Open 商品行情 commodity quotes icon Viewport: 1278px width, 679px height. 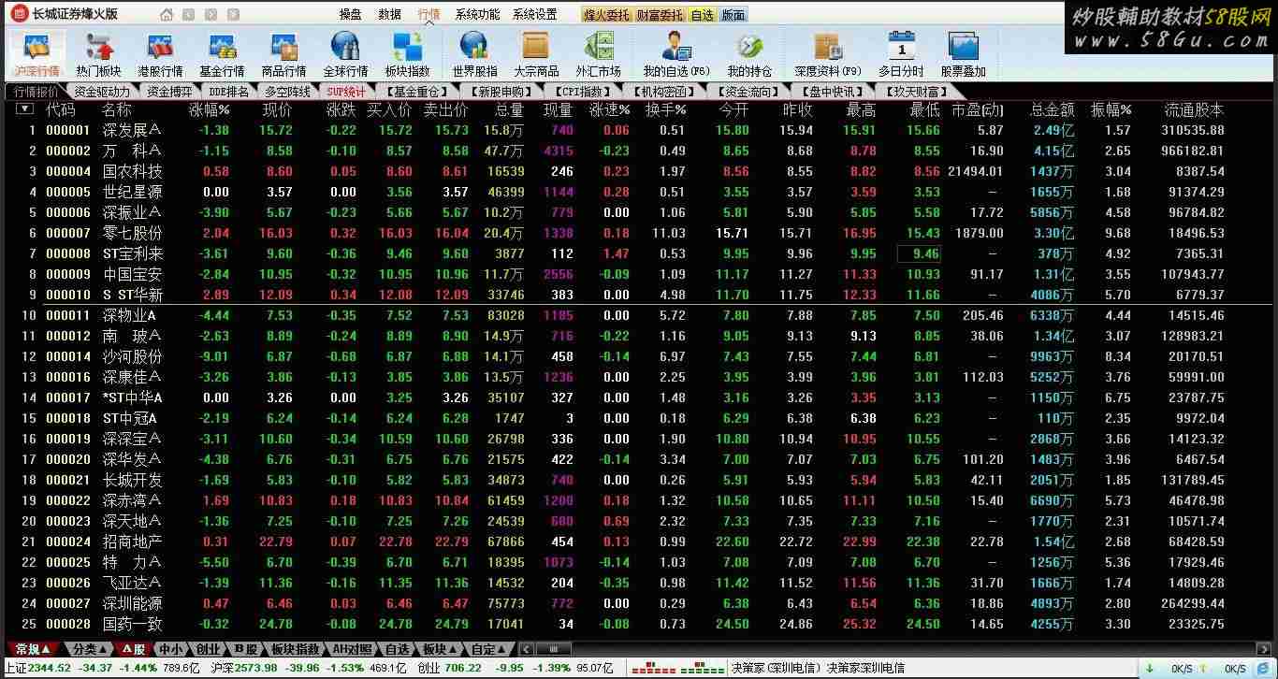pyautogui.click(x=283, y=54)
